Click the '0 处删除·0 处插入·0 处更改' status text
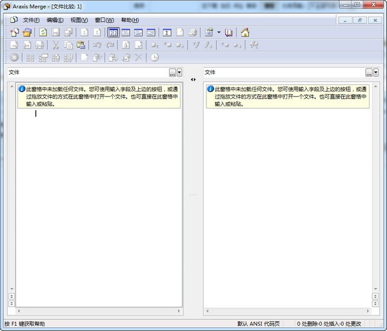Image resolution: width=387 pixels, height=331 pixels. pos(329,324)
